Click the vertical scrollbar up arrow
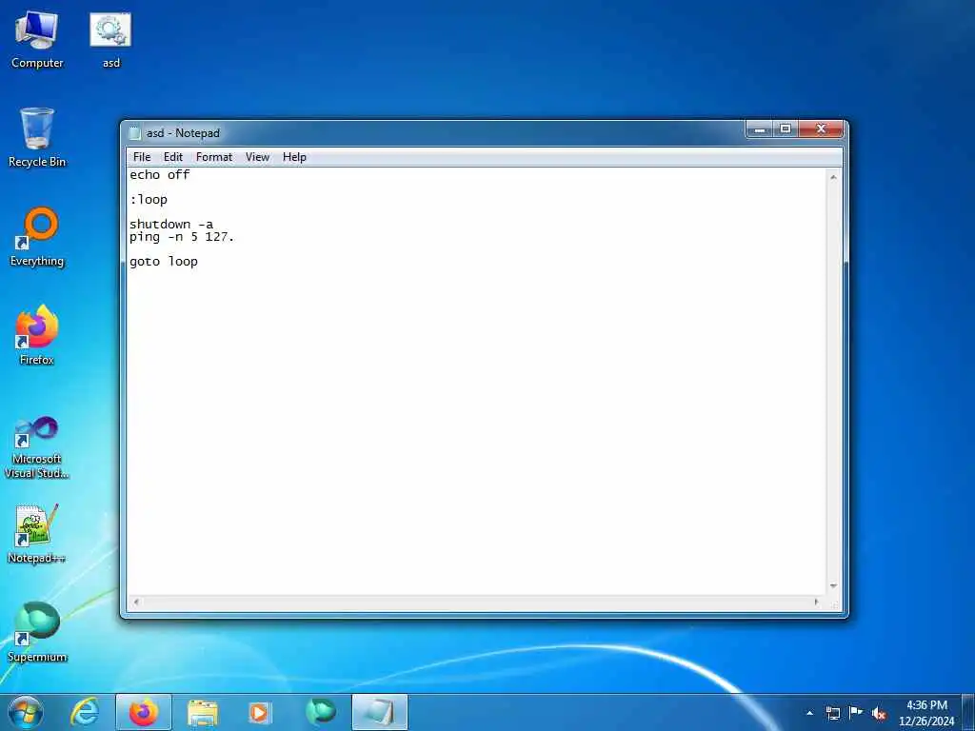This screenshot has width=975, height=731. [833, 177]
